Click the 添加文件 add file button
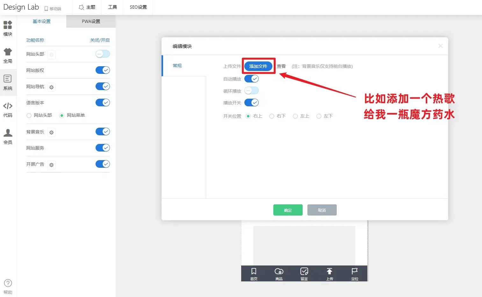The height and width of the screenshot is (297, 482). click(258, 66)
